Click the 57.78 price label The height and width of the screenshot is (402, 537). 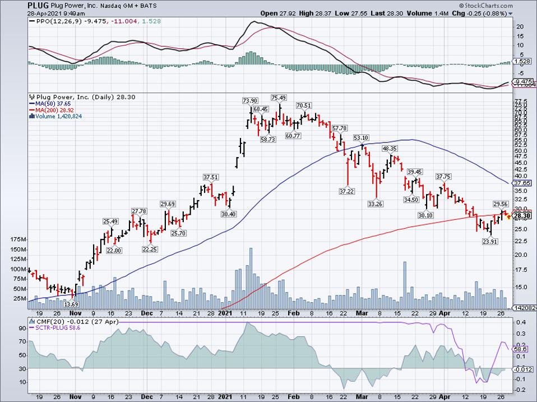(x=339, y=128)
